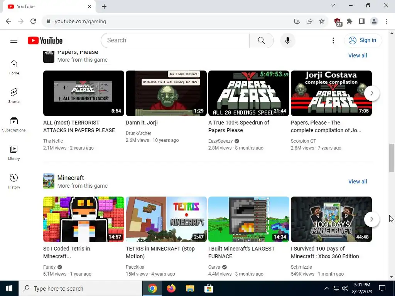Open History in sidebar
Screen dimensions: 395x296
click(14, 181)
